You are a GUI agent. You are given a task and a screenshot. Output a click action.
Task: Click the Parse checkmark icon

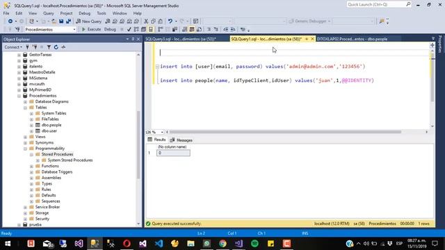click(129, 29)
